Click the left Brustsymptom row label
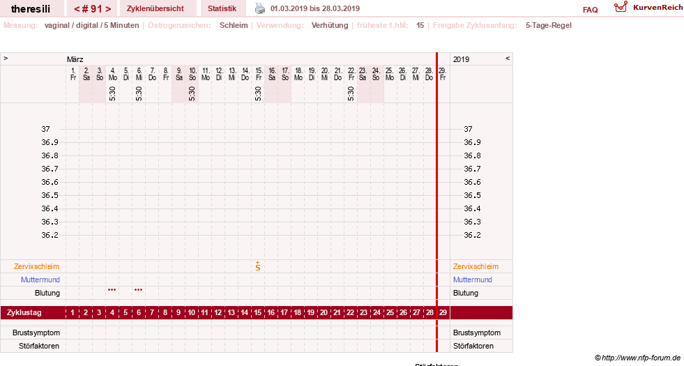This screenshot has height=366, width=684. point(36,333)
